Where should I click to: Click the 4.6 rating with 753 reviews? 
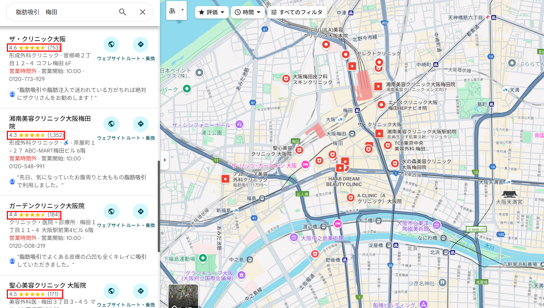(x=34, y=47)
